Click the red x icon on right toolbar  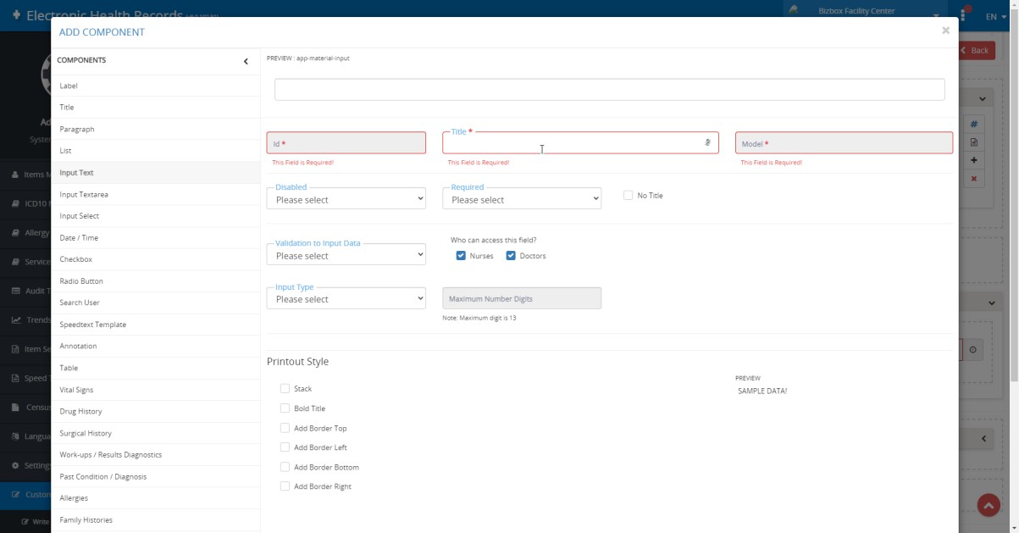click(x=973, y=179)
